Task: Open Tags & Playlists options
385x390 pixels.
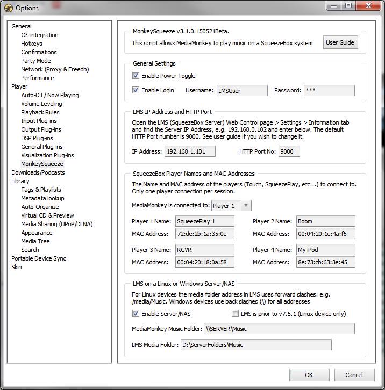Action: [41, 190]
